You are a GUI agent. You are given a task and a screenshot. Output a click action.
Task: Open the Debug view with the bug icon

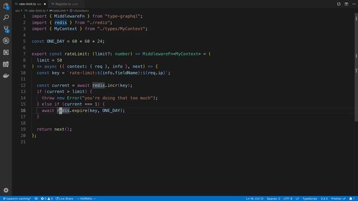click(x=6, y=41)
